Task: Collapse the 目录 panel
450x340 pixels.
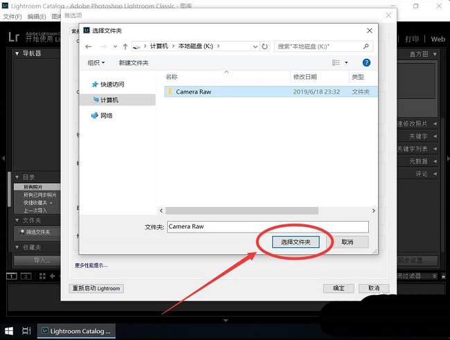Action: [x=17, y=177]
